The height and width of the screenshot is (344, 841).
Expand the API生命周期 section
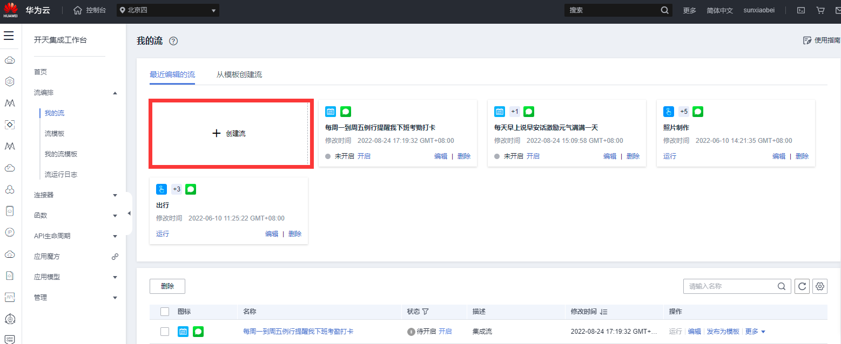coord(115,236)
